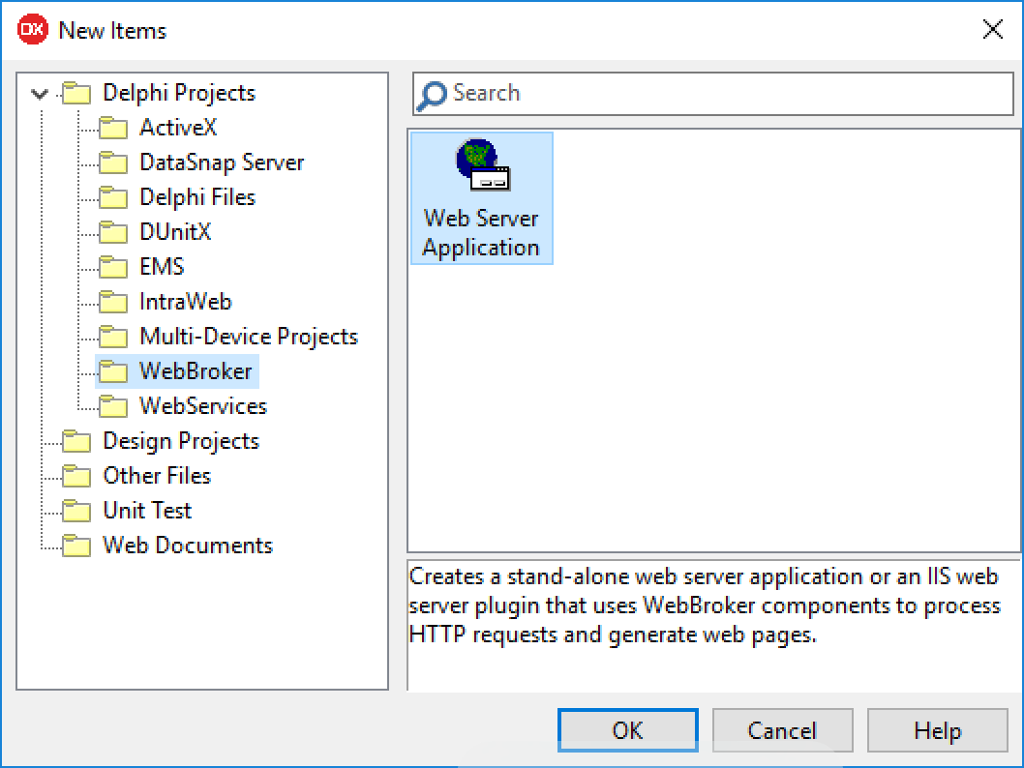Click the ActiveX folder icon
This screenshot has width=1024, height=768.
(x=113, y=128)
